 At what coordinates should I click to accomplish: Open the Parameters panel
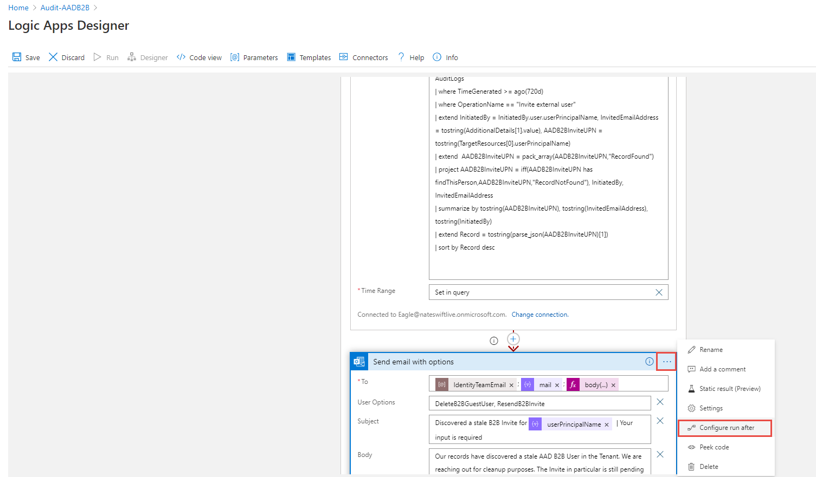[254, 57]
